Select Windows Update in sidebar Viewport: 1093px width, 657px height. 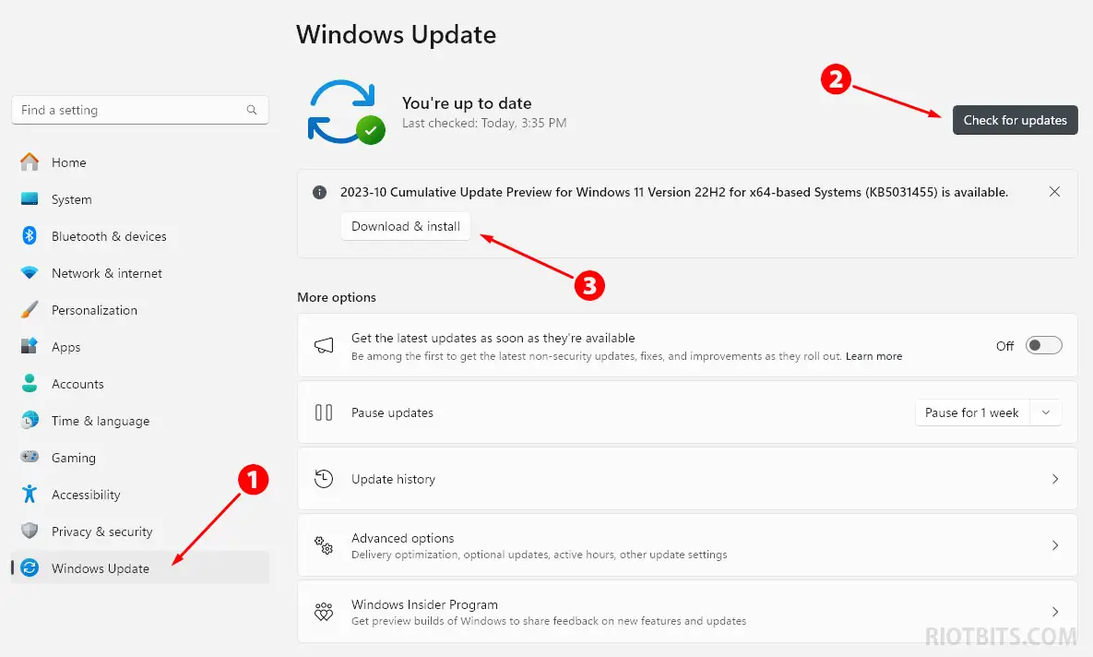[x=139, y=567]
